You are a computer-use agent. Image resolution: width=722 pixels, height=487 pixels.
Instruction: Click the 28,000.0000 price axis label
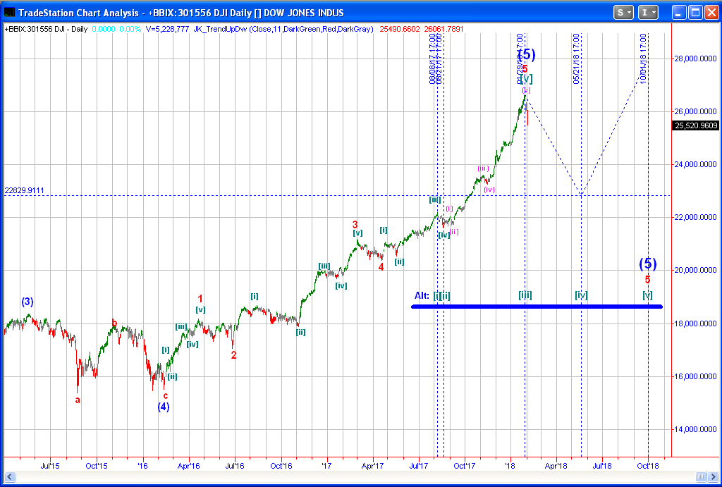[696, 58]
